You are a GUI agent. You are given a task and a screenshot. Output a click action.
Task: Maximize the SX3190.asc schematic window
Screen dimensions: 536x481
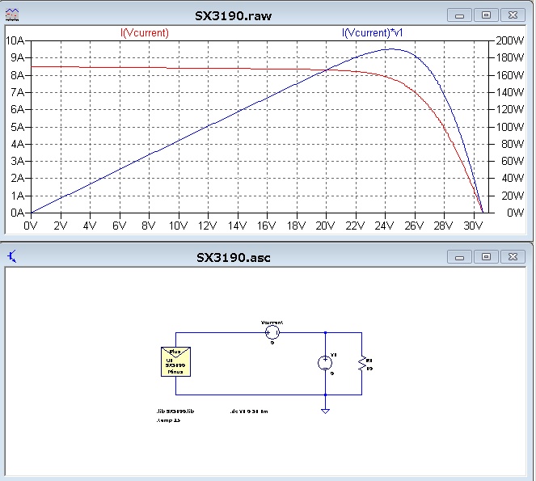[486, 257]
